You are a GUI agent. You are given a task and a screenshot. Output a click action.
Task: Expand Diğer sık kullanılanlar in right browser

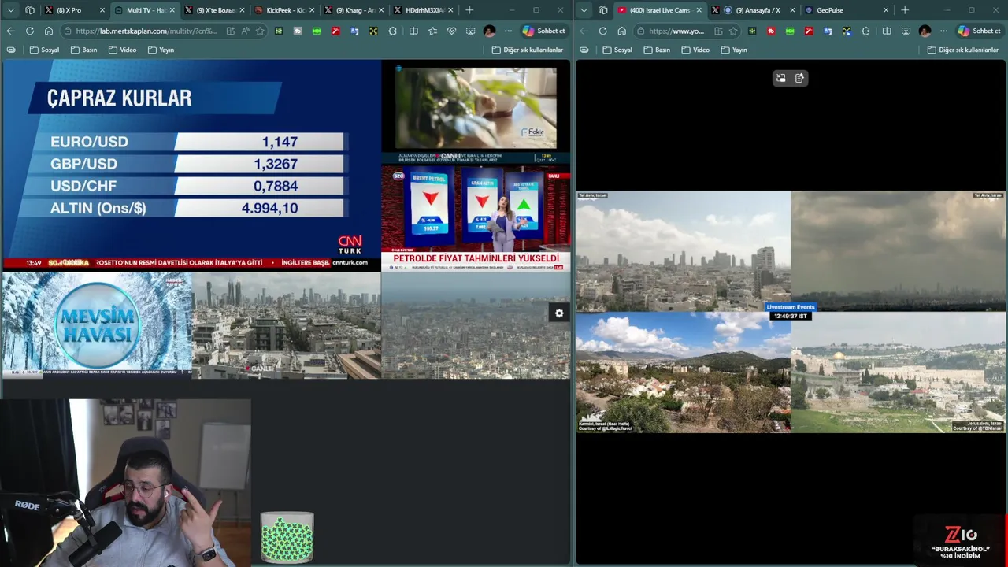[963, 50]
